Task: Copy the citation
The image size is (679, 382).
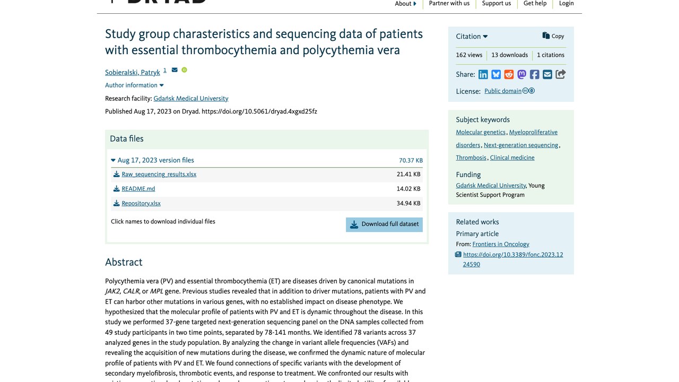Action: (553, 36)
